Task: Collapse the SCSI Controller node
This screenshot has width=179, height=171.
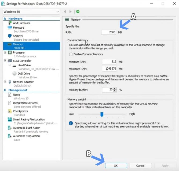Action: [5, 61]
